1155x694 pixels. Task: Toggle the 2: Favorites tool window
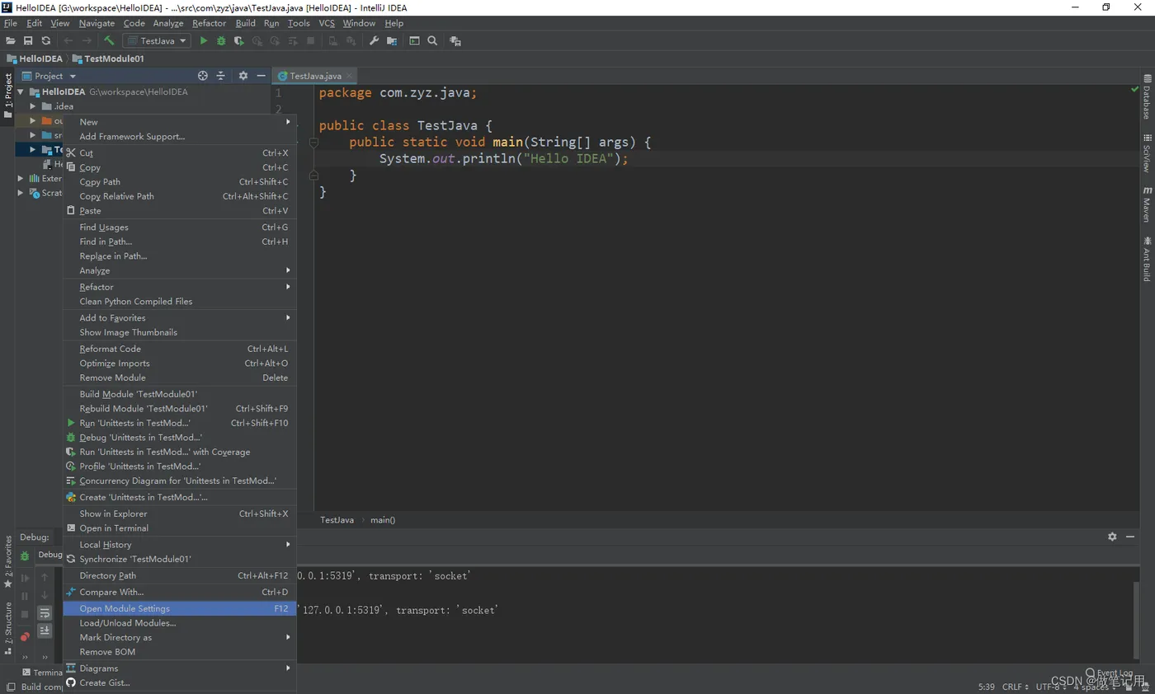point(8,562)
